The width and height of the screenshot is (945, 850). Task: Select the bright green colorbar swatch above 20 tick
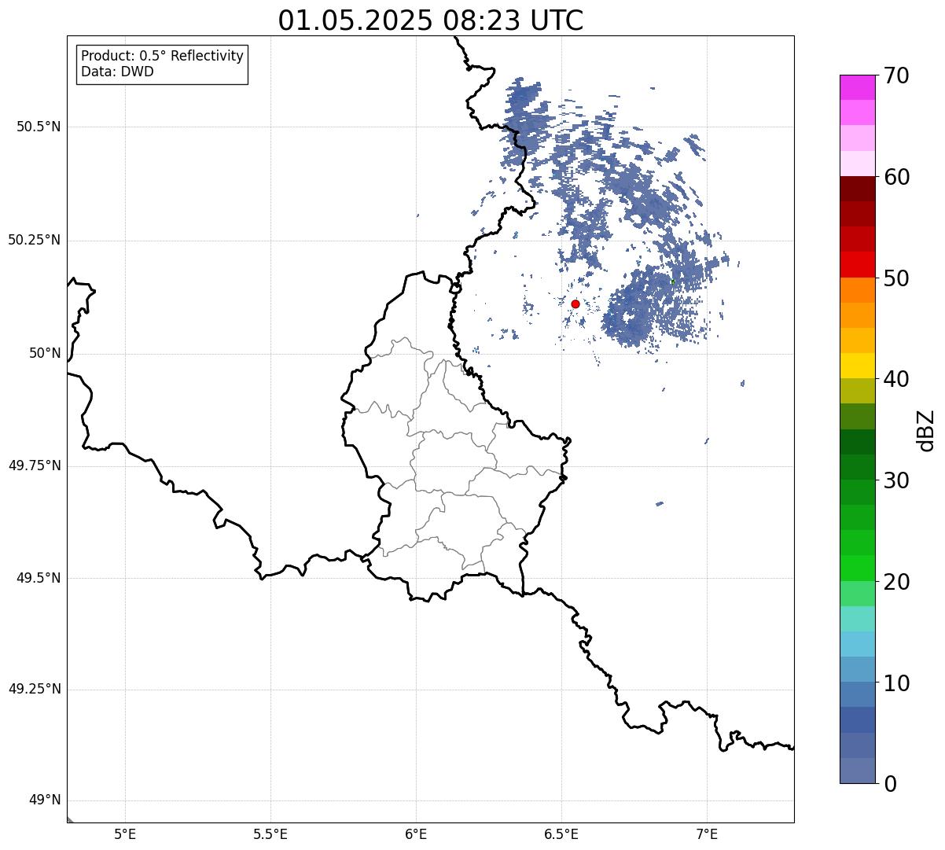click(857, 568)
